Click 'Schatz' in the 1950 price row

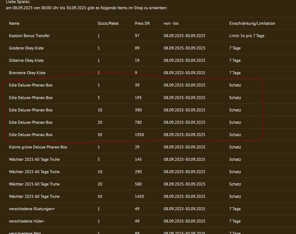(235, 135)
